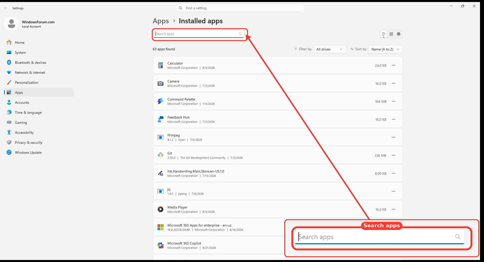484x262 pixels.
Task: Click the jq app icon
Action: 160,191
